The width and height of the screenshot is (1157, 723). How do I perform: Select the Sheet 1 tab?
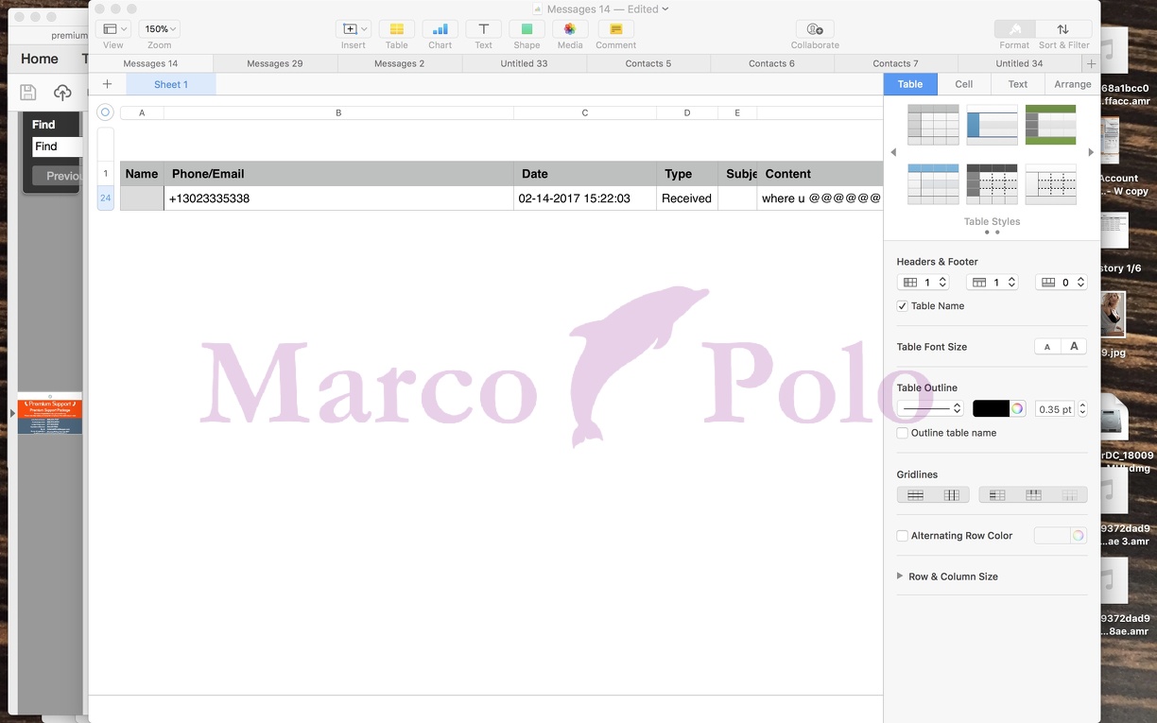point(171,84)
